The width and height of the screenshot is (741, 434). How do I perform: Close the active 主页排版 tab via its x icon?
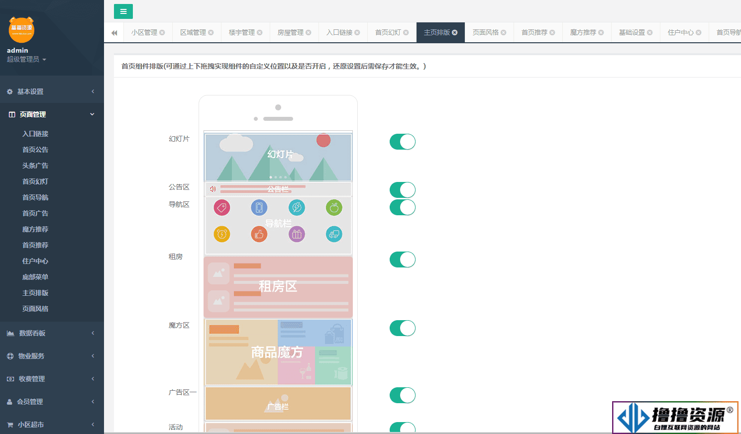pos(455,32)
